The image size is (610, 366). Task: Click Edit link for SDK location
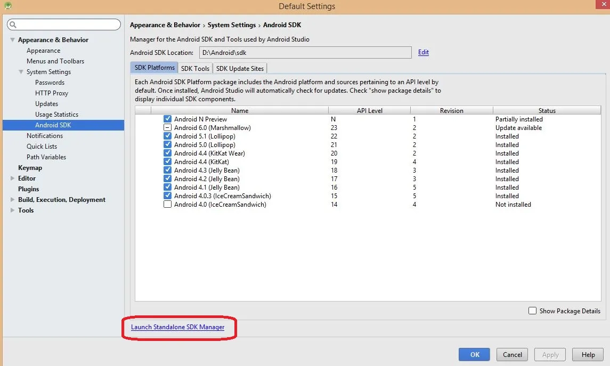click(x=424, y=52)
